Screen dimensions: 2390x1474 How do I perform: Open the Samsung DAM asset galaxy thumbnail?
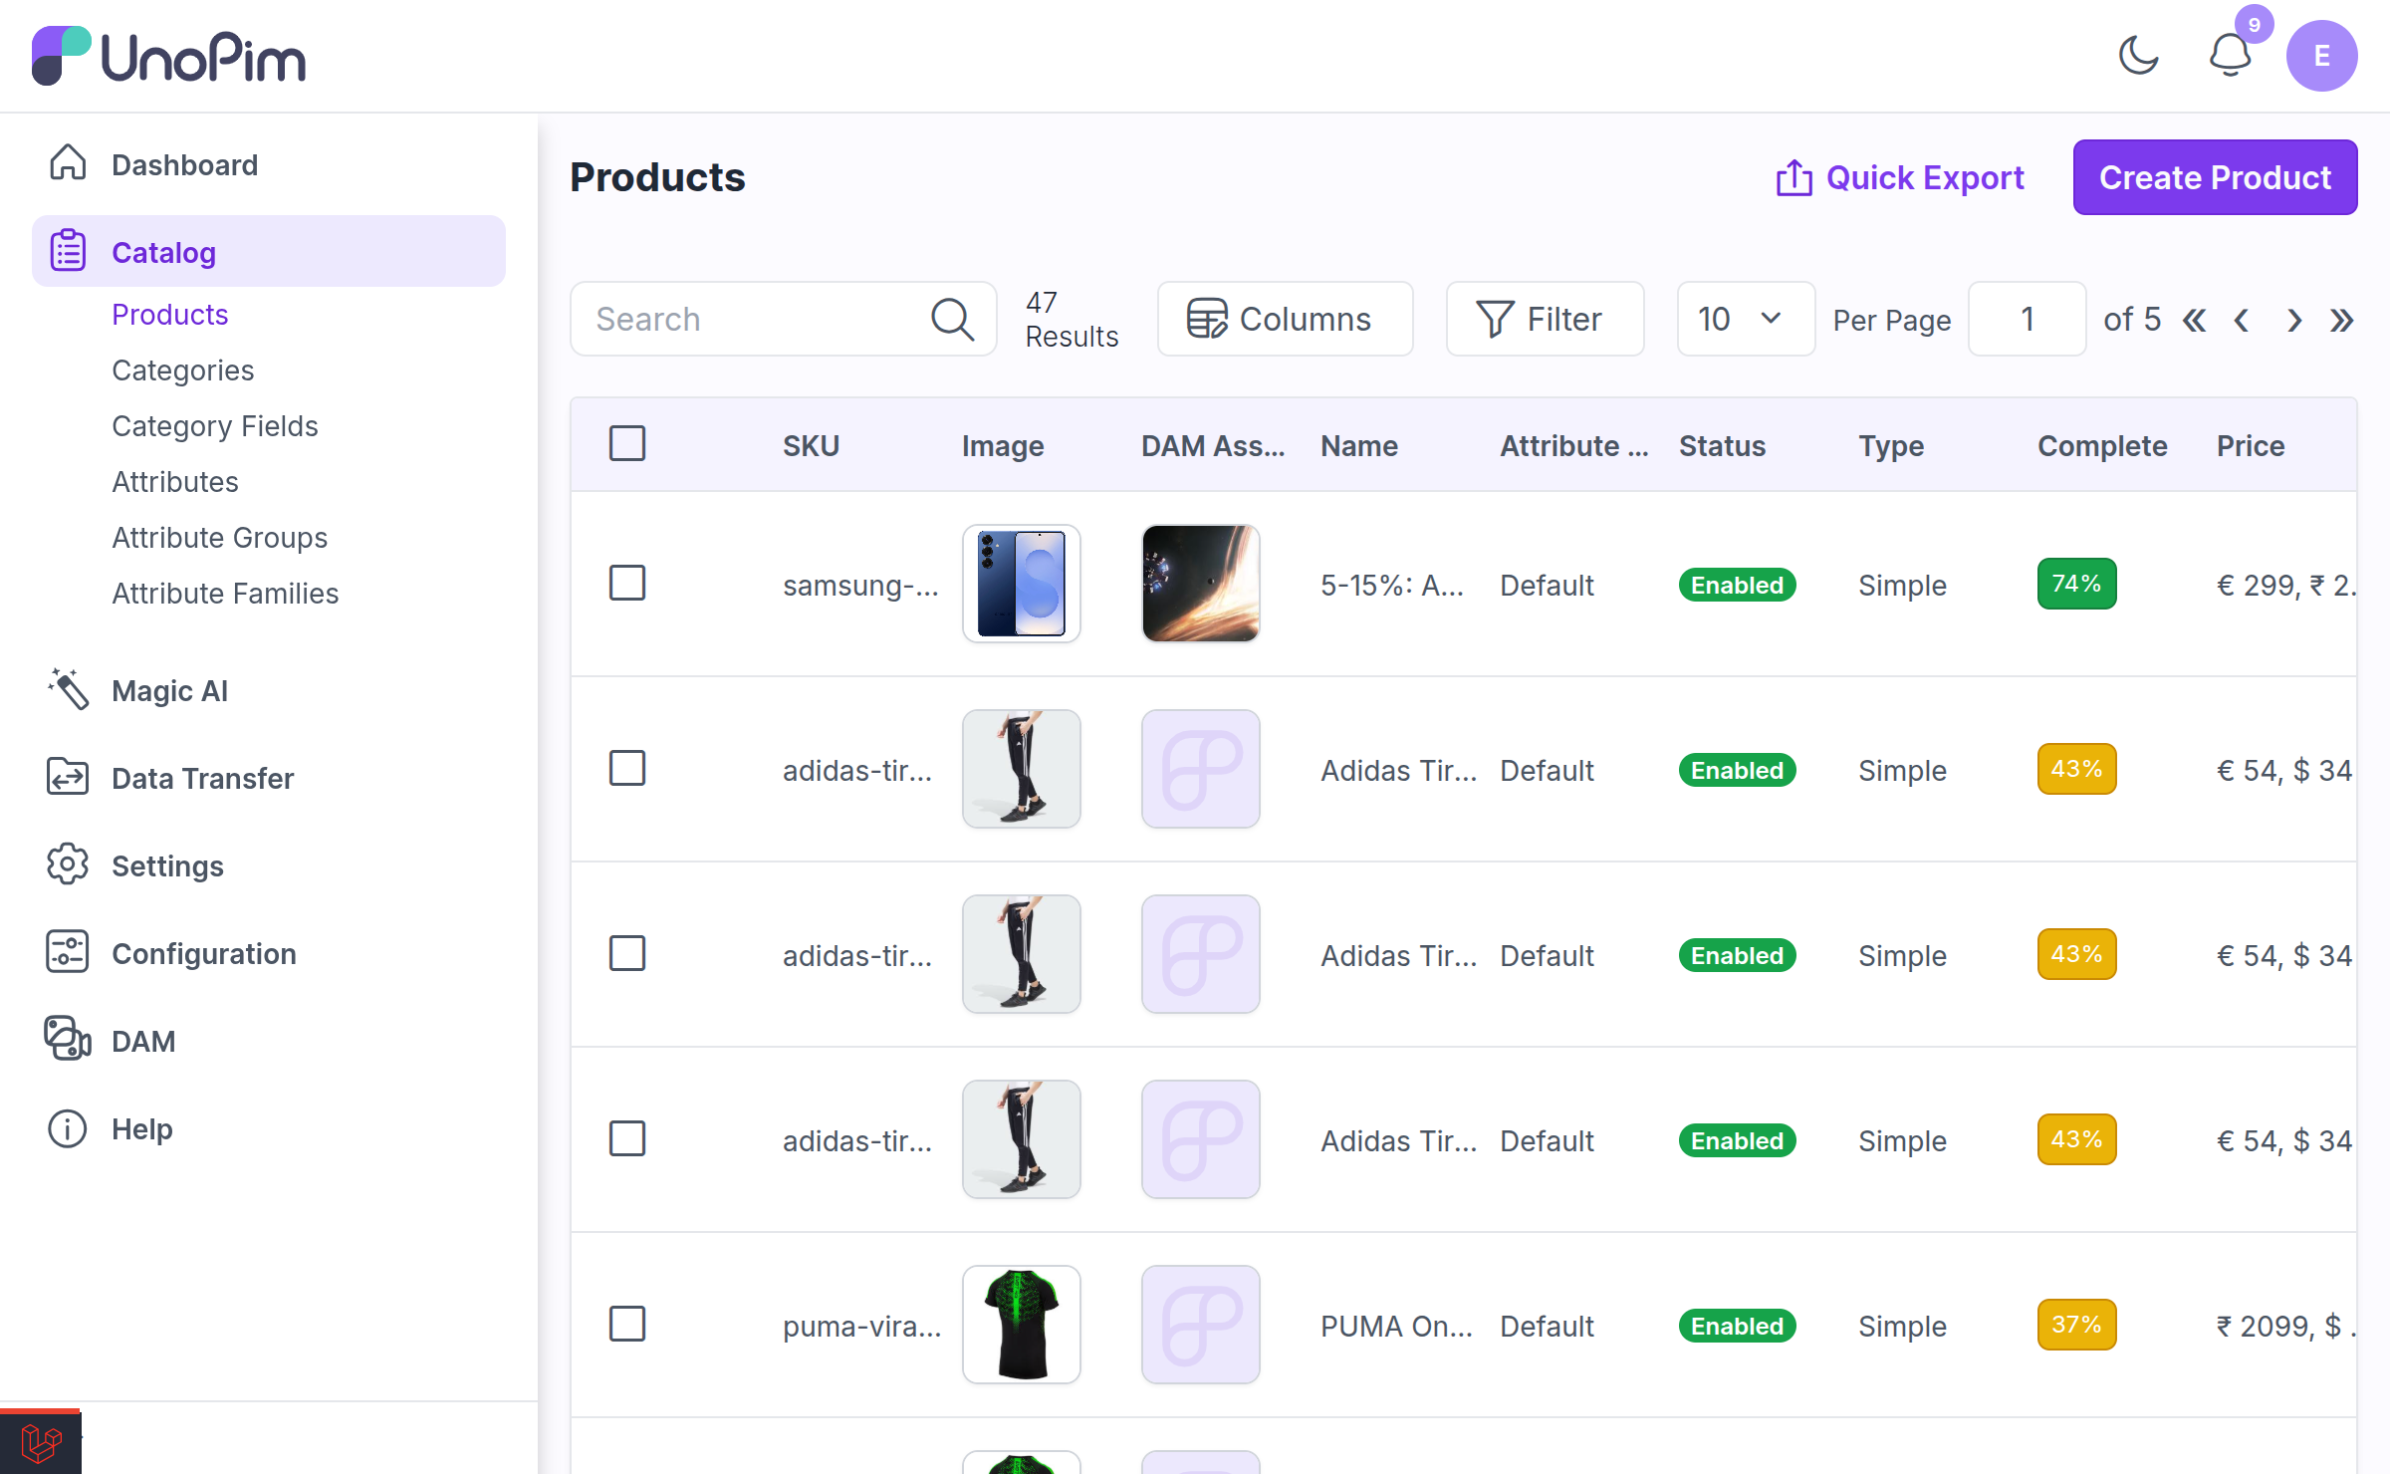pos(1201,584)
